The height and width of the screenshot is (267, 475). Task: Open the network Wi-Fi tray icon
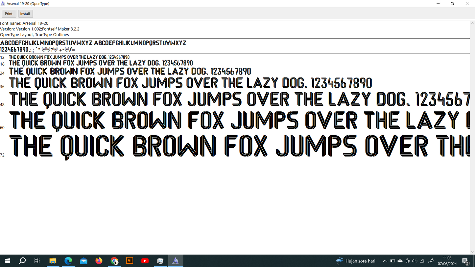coord(423,261)
